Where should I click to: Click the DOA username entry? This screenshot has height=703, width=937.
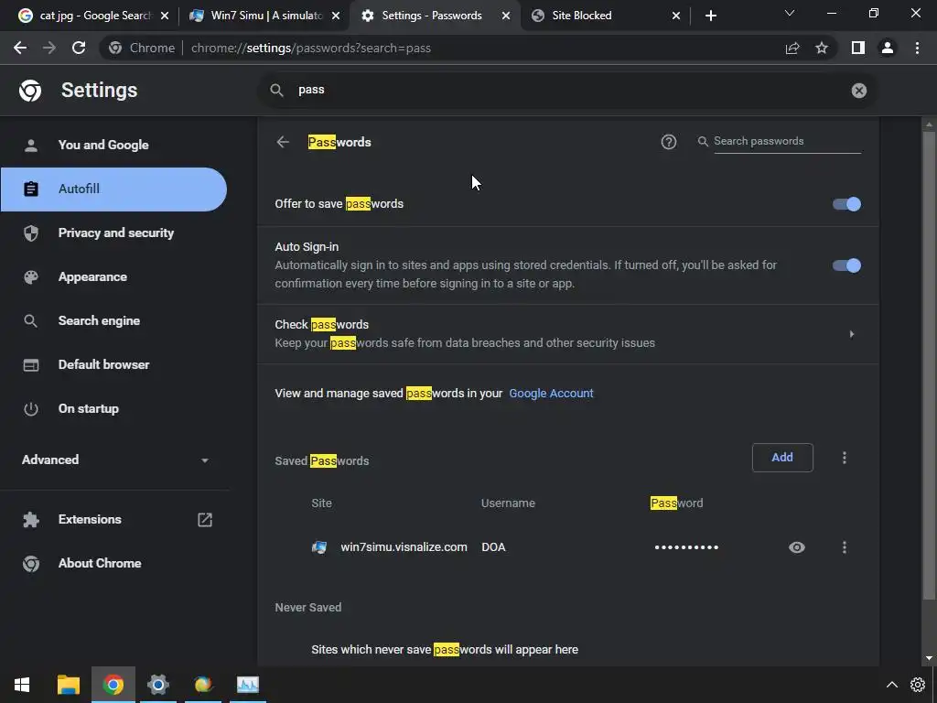[493, 547]
